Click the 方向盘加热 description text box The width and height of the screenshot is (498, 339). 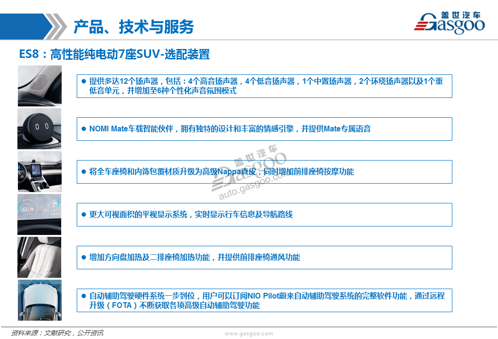264,258
